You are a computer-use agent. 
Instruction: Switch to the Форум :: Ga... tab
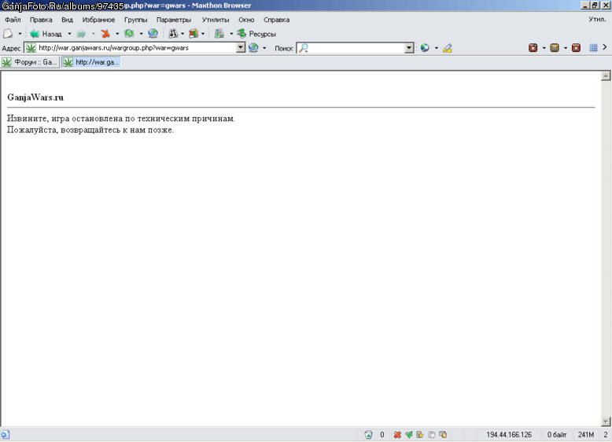click(x=30, y=62)
